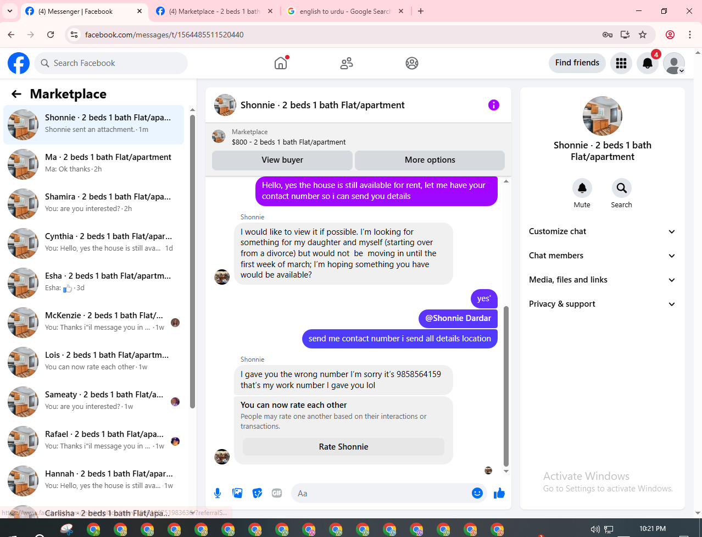The image size is (702, 537).
Task: Open conversation information purple i icon
Action: 494,105
